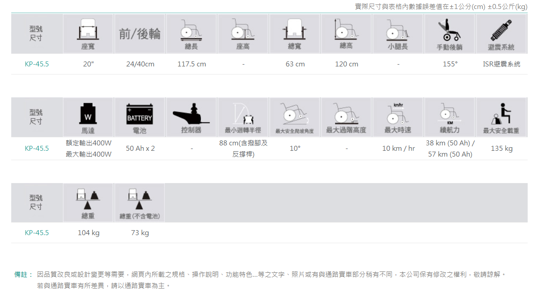
Task: Select the manual recline (手動後躺) icon
Action: click(449, 30)
